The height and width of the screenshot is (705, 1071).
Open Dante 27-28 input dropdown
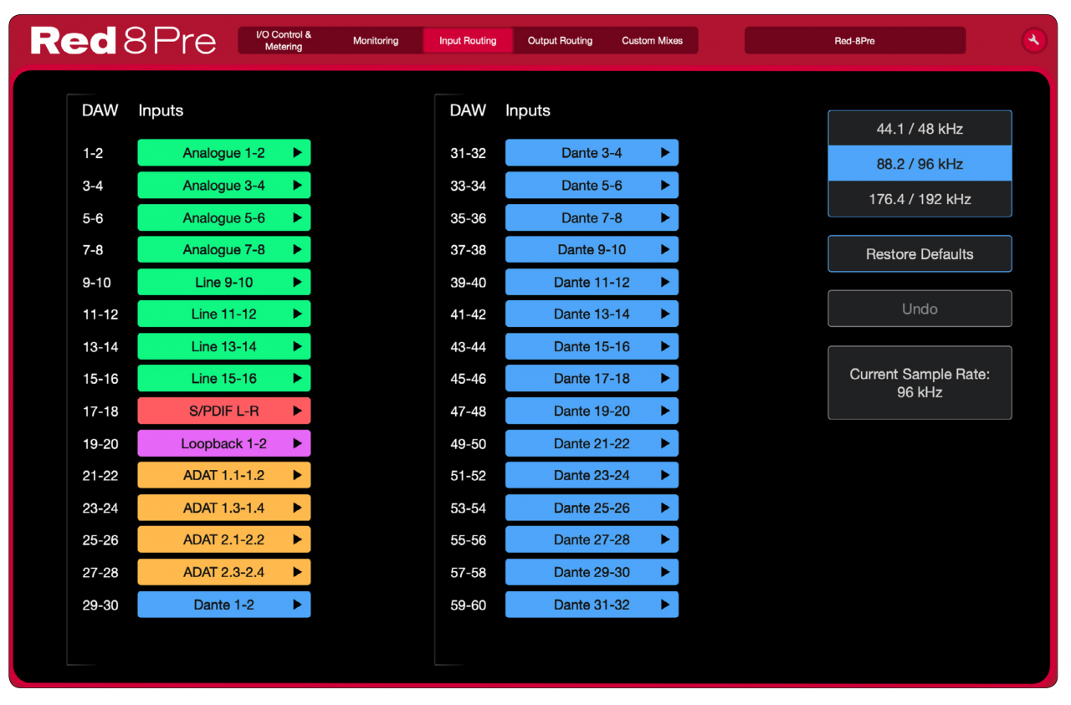tap(592, 539)
